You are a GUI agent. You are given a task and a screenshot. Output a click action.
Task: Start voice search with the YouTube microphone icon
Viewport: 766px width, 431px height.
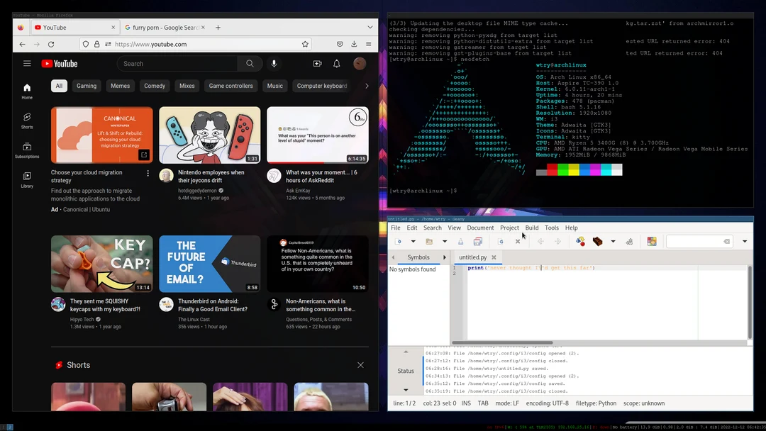click(274, 63)
